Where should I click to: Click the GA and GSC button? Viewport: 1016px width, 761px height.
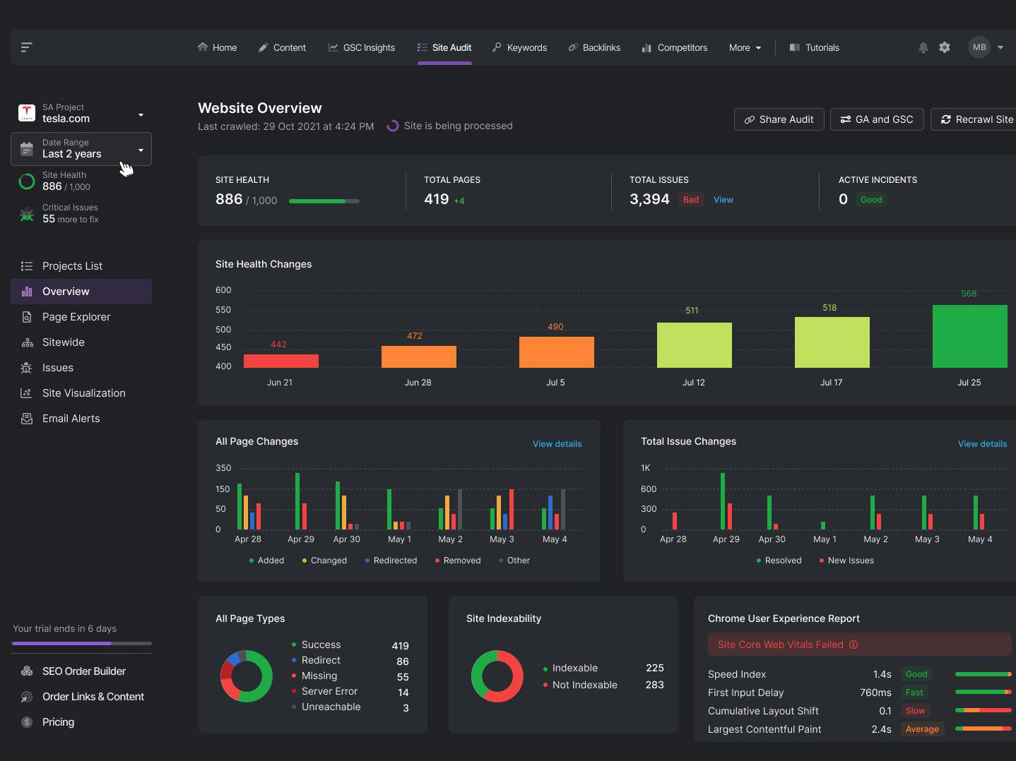877,119
